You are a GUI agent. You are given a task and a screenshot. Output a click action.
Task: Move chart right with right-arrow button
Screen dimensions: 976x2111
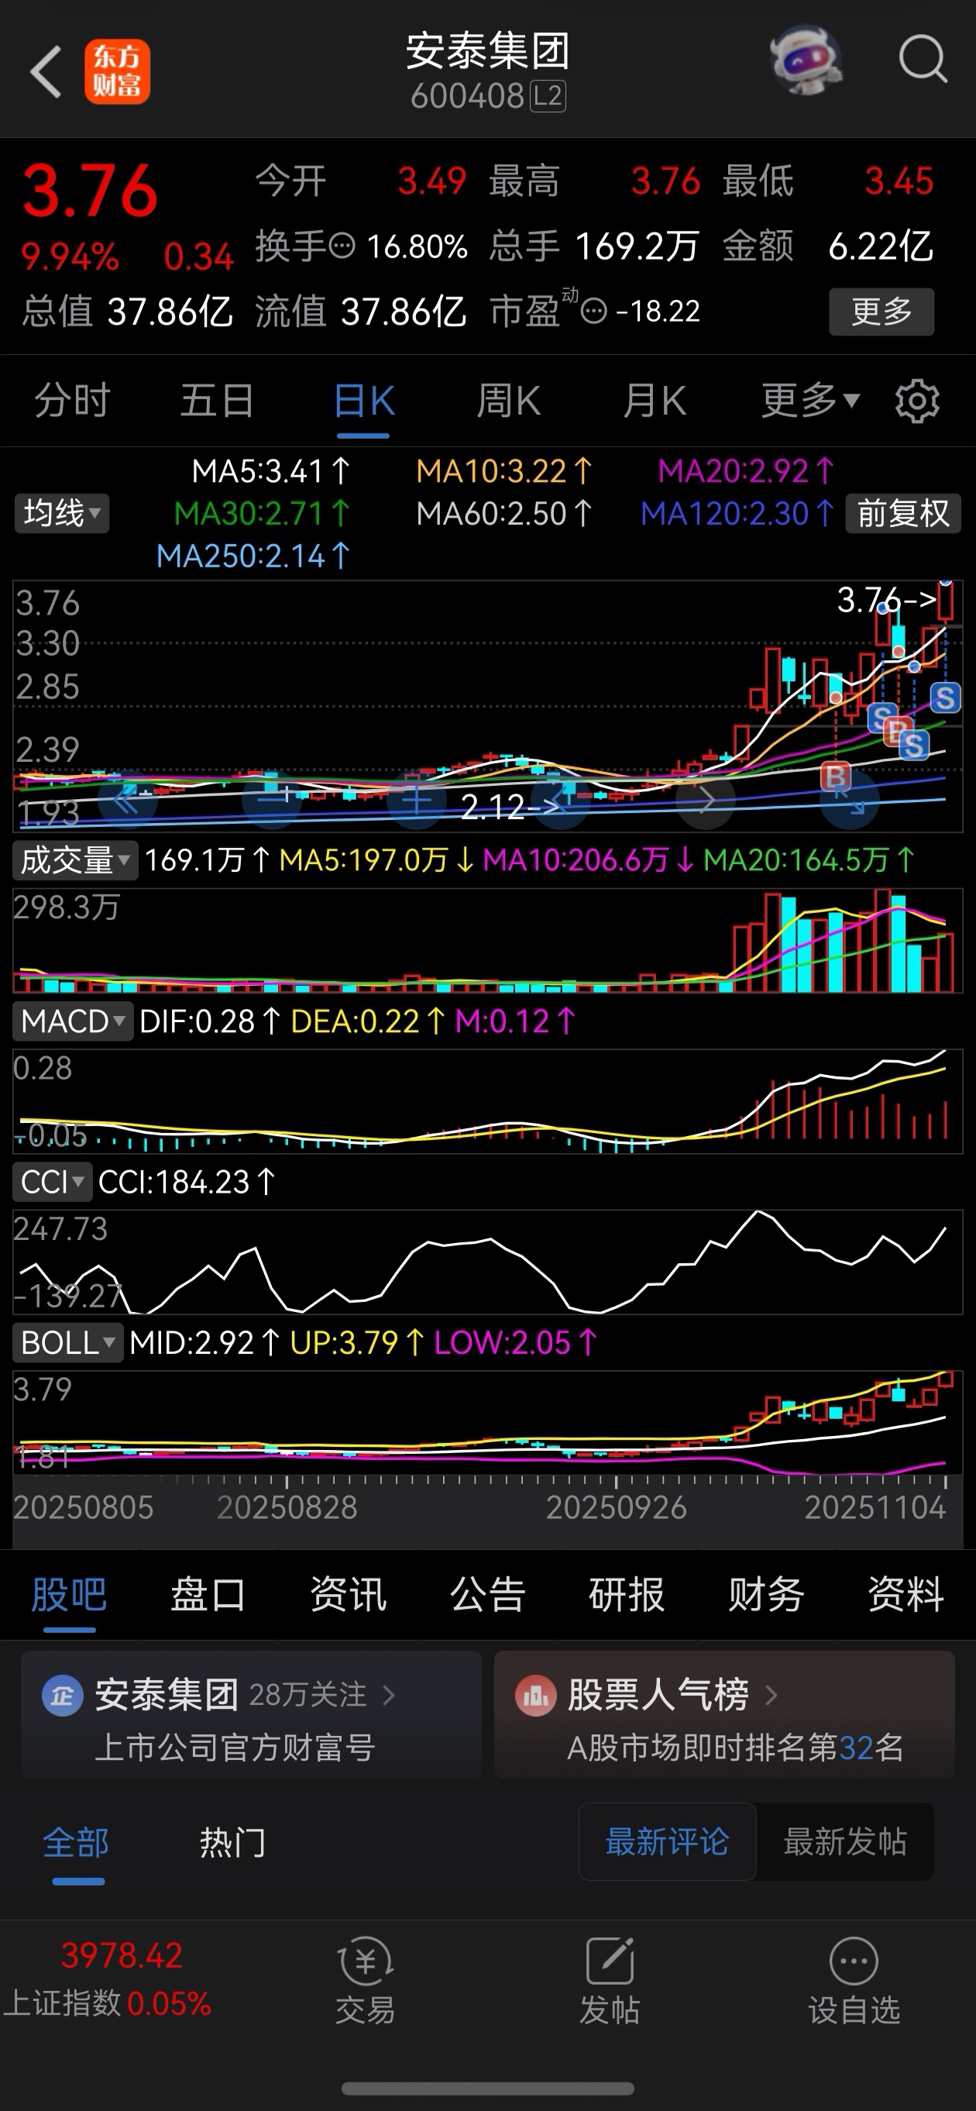tap(706, 799)
